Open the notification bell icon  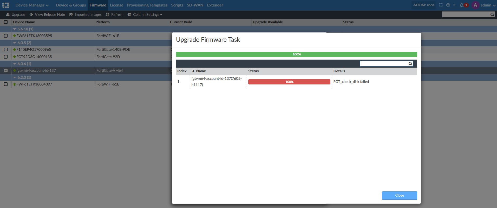462,5
